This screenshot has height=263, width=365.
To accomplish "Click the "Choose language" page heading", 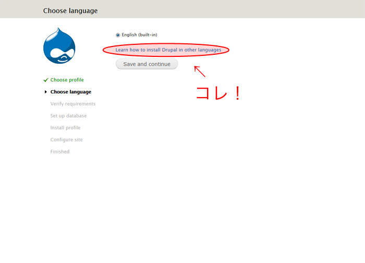I will 70,10.
